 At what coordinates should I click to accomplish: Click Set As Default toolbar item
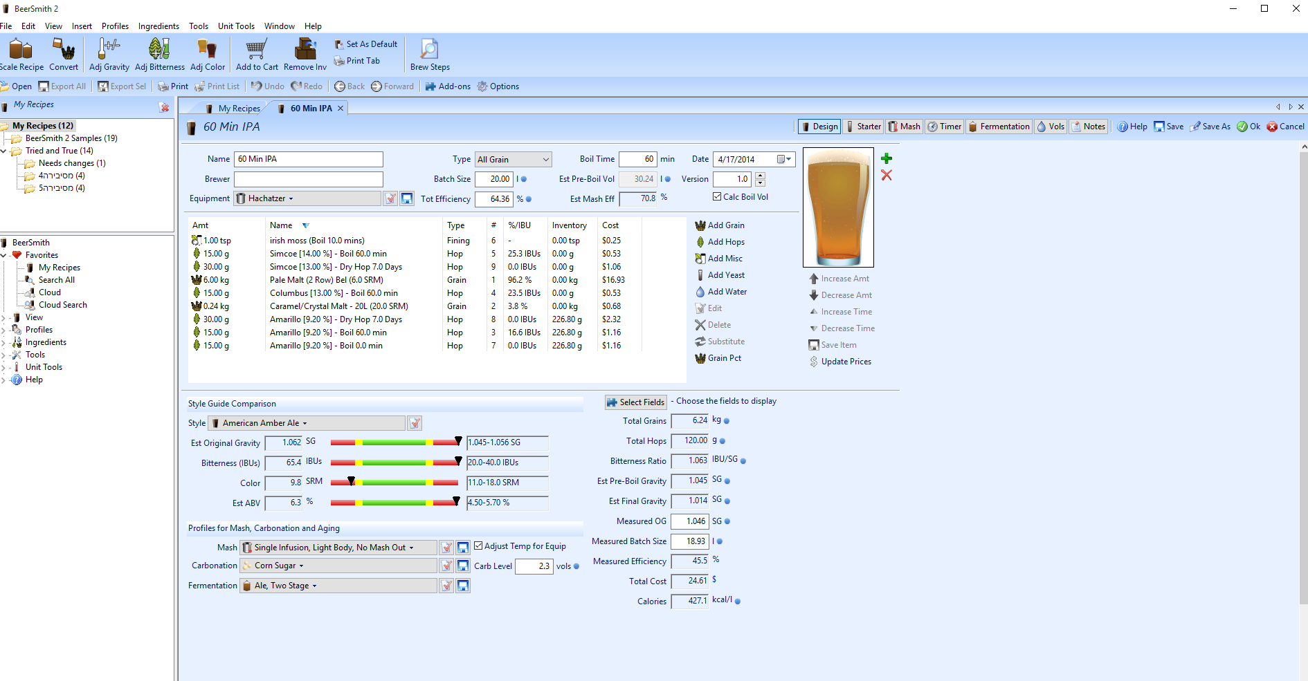point(366,44)
